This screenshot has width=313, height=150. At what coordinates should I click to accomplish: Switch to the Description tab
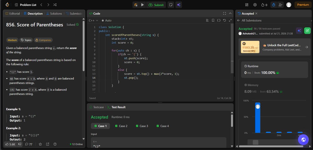[33, 14]
